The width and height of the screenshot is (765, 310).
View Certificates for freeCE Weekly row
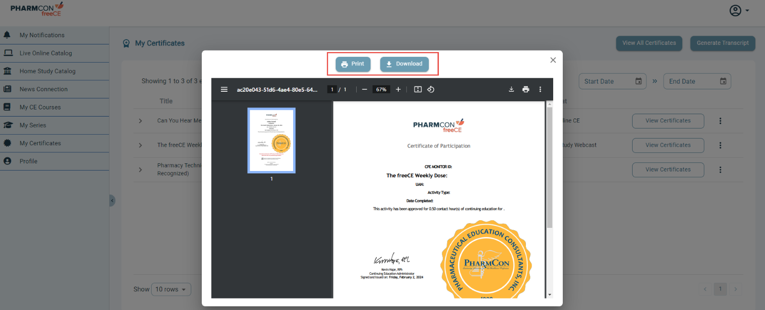point(668,145)
